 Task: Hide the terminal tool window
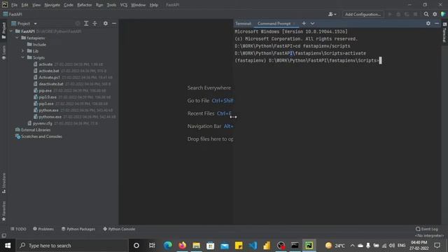(437, 23)
